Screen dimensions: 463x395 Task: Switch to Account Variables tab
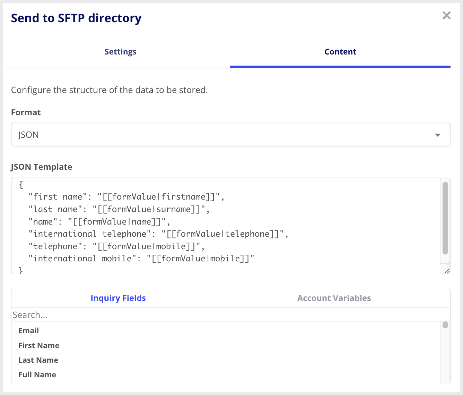tap(334, 298)
